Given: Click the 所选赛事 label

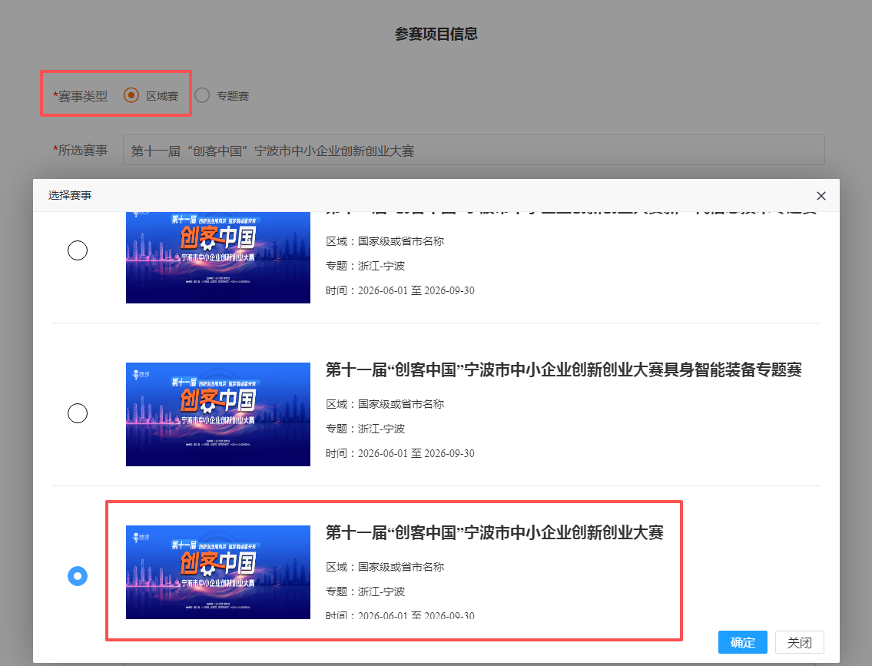Looking at the screenshot, I should point(80,150).
